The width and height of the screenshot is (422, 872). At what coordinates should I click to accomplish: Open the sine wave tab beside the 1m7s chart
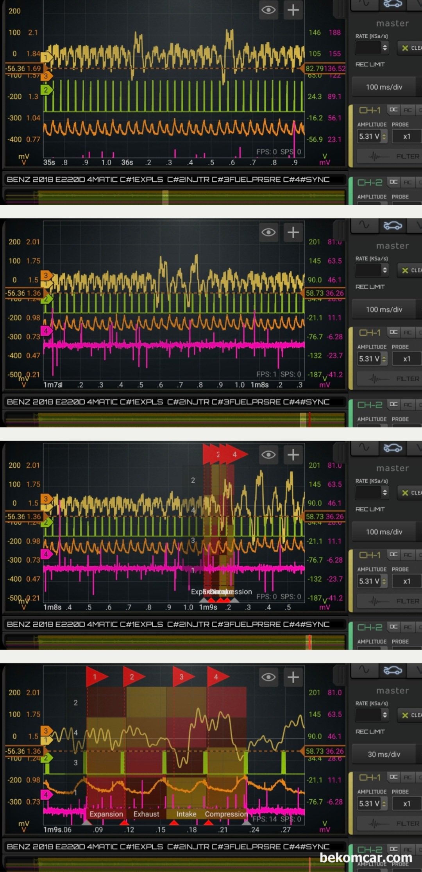364,225
